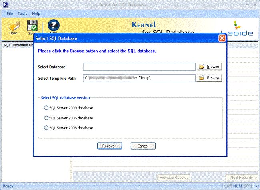This screenshot has height=190, width=260.
Task: Click the Cancel button
Action: point(143,146)
